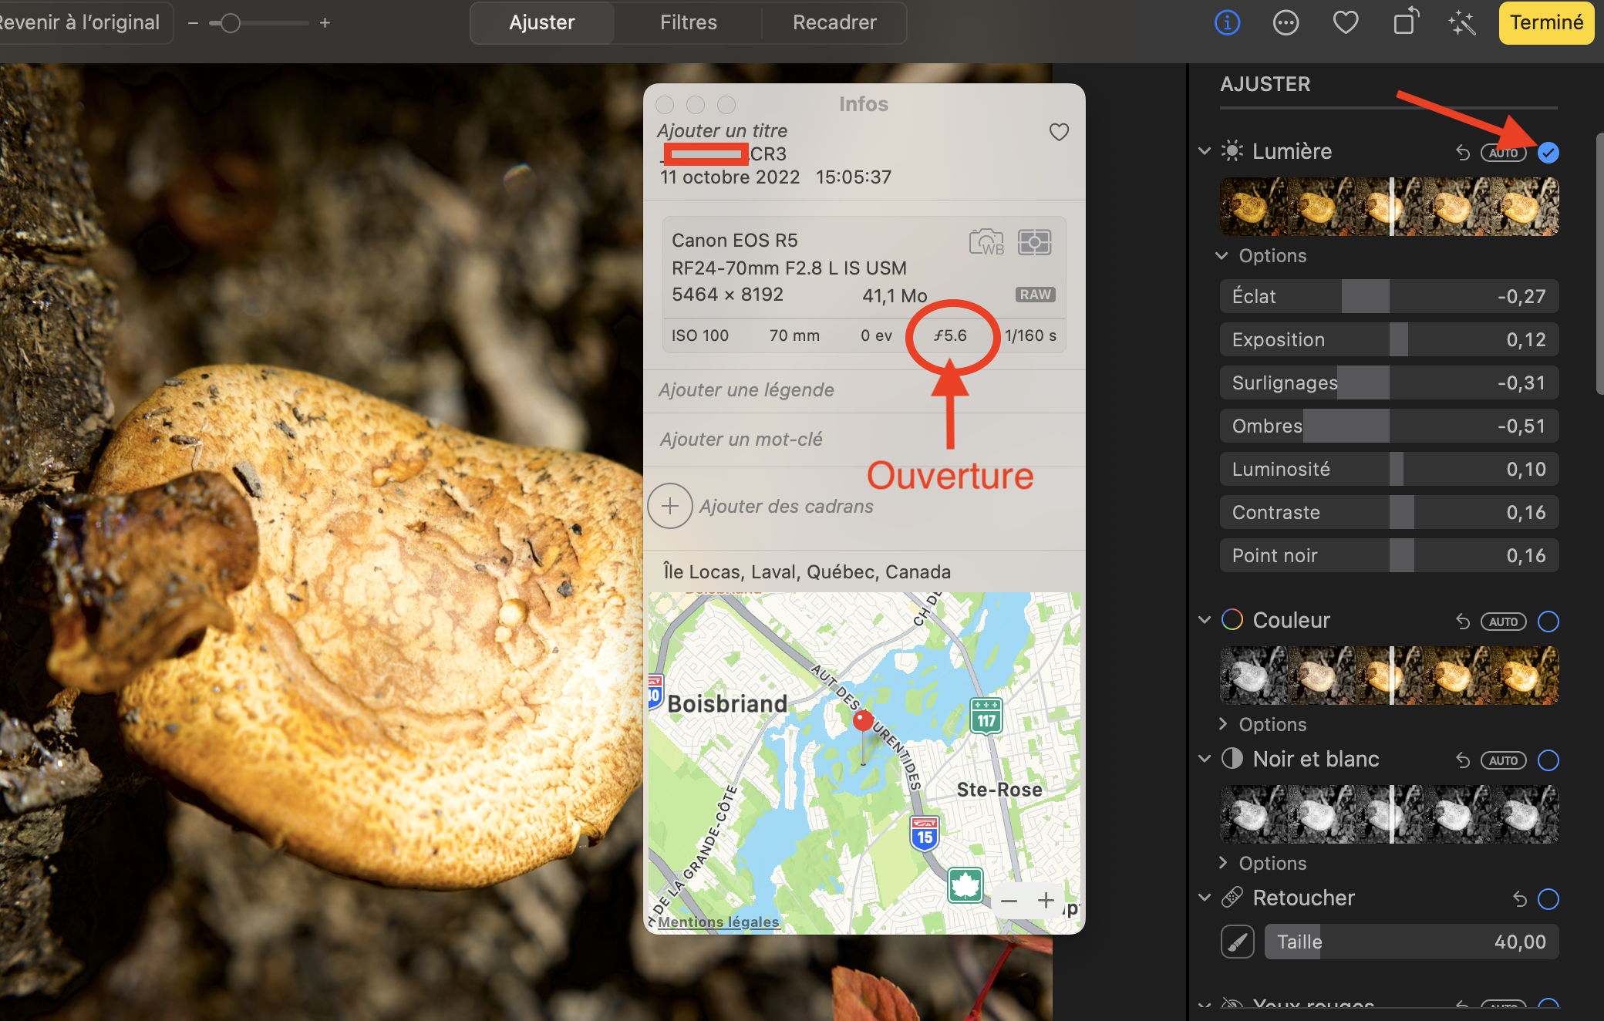Click the Info (i) icon in the toolbar
Viewport: 1604px width, 1021px height.
1227,22
